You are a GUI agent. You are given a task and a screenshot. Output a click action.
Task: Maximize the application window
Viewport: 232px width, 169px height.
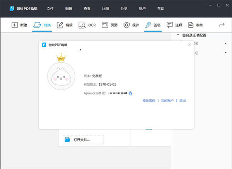(219, 5)
